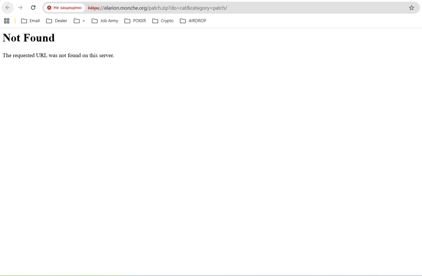Expand the Dealer bookmarks folder
This screenshot has width=422, height=276.
pos(57,21)
